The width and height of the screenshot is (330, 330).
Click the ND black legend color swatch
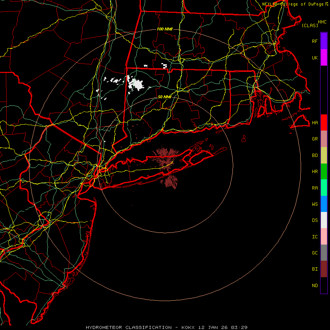pyautogui.click(x=324, y=285)
